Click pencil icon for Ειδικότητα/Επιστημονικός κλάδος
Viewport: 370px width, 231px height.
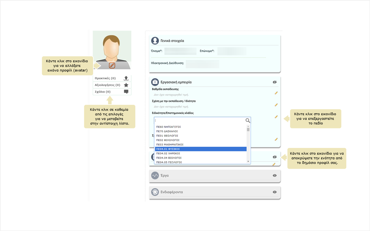tap(276, 117)
